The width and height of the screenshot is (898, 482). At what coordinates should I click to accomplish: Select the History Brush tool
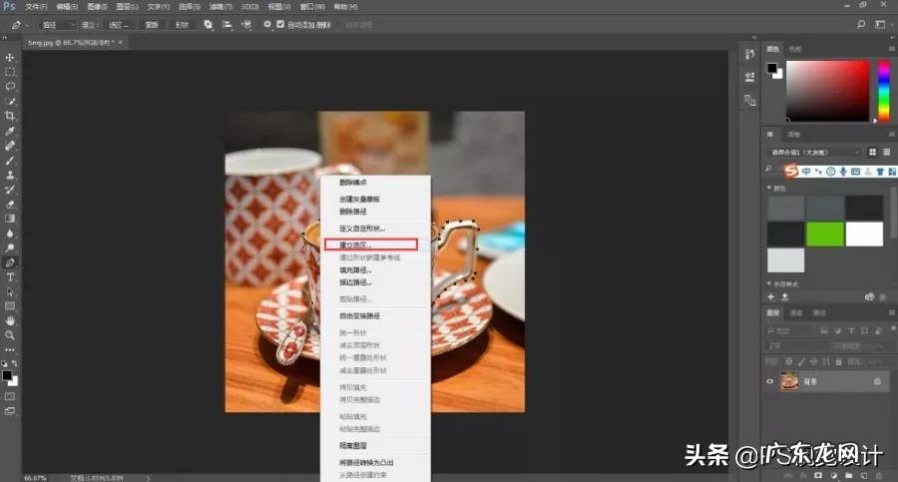click(10, 190)
